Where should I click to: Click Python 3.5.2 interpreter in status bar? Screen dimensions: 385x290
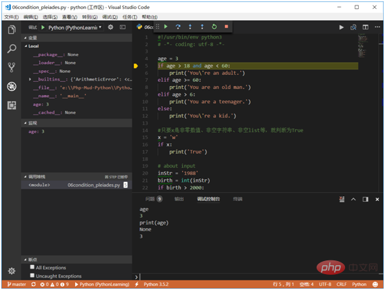click(x=156, y=284)
